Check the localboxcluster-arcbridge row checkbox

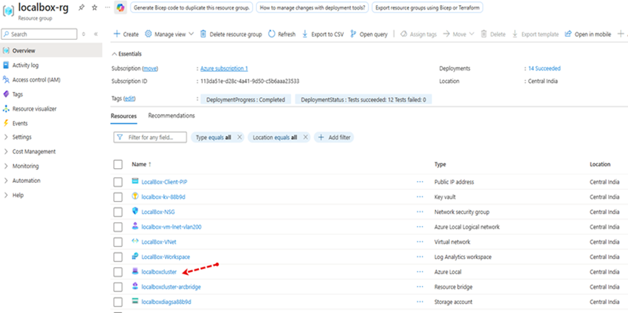(x=118, y=287)
